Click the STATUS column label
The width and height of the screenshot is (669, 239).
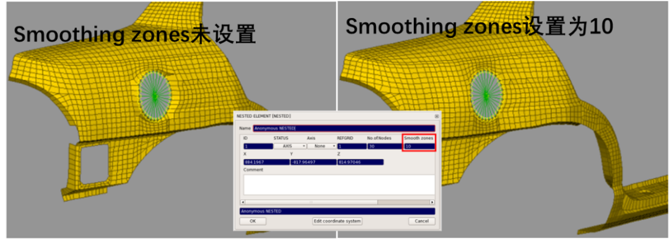(x=281, y=138)
